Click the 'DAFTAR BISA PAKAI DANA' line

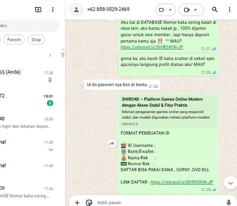pyautogui.click(x=165, y=170)
